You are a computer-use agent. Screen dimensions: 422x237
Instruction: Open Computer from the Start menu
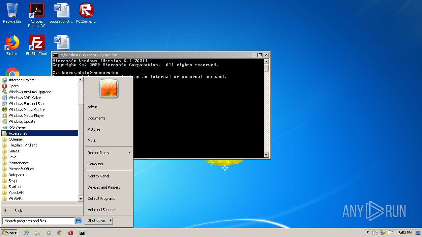[x=109, y=164]
